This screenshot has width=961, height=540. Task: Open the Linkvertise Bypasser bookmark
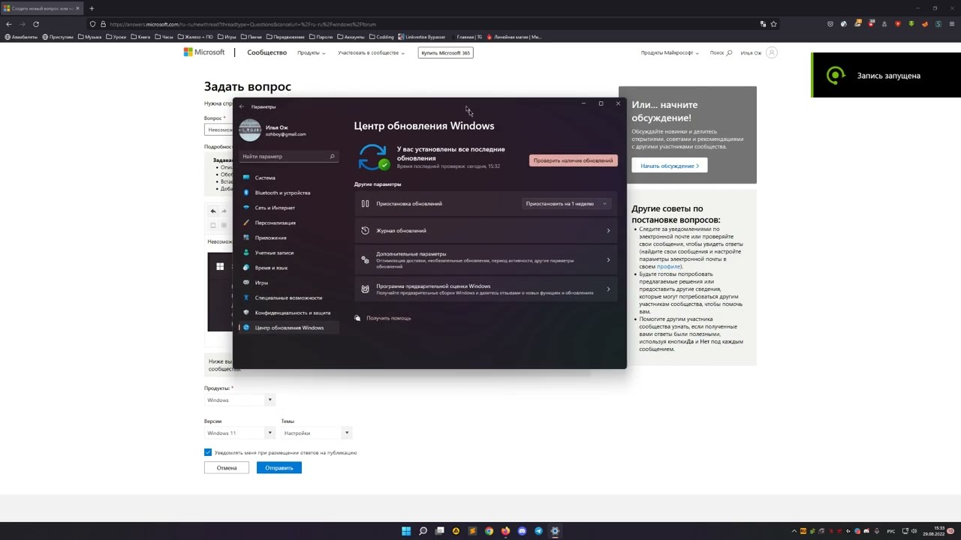click(422, 37)
